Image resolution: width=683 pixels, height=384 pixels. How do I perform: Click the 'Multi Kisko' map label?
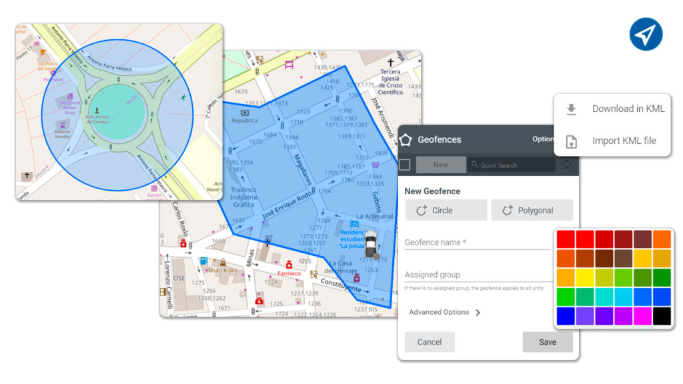click(223, 271)
